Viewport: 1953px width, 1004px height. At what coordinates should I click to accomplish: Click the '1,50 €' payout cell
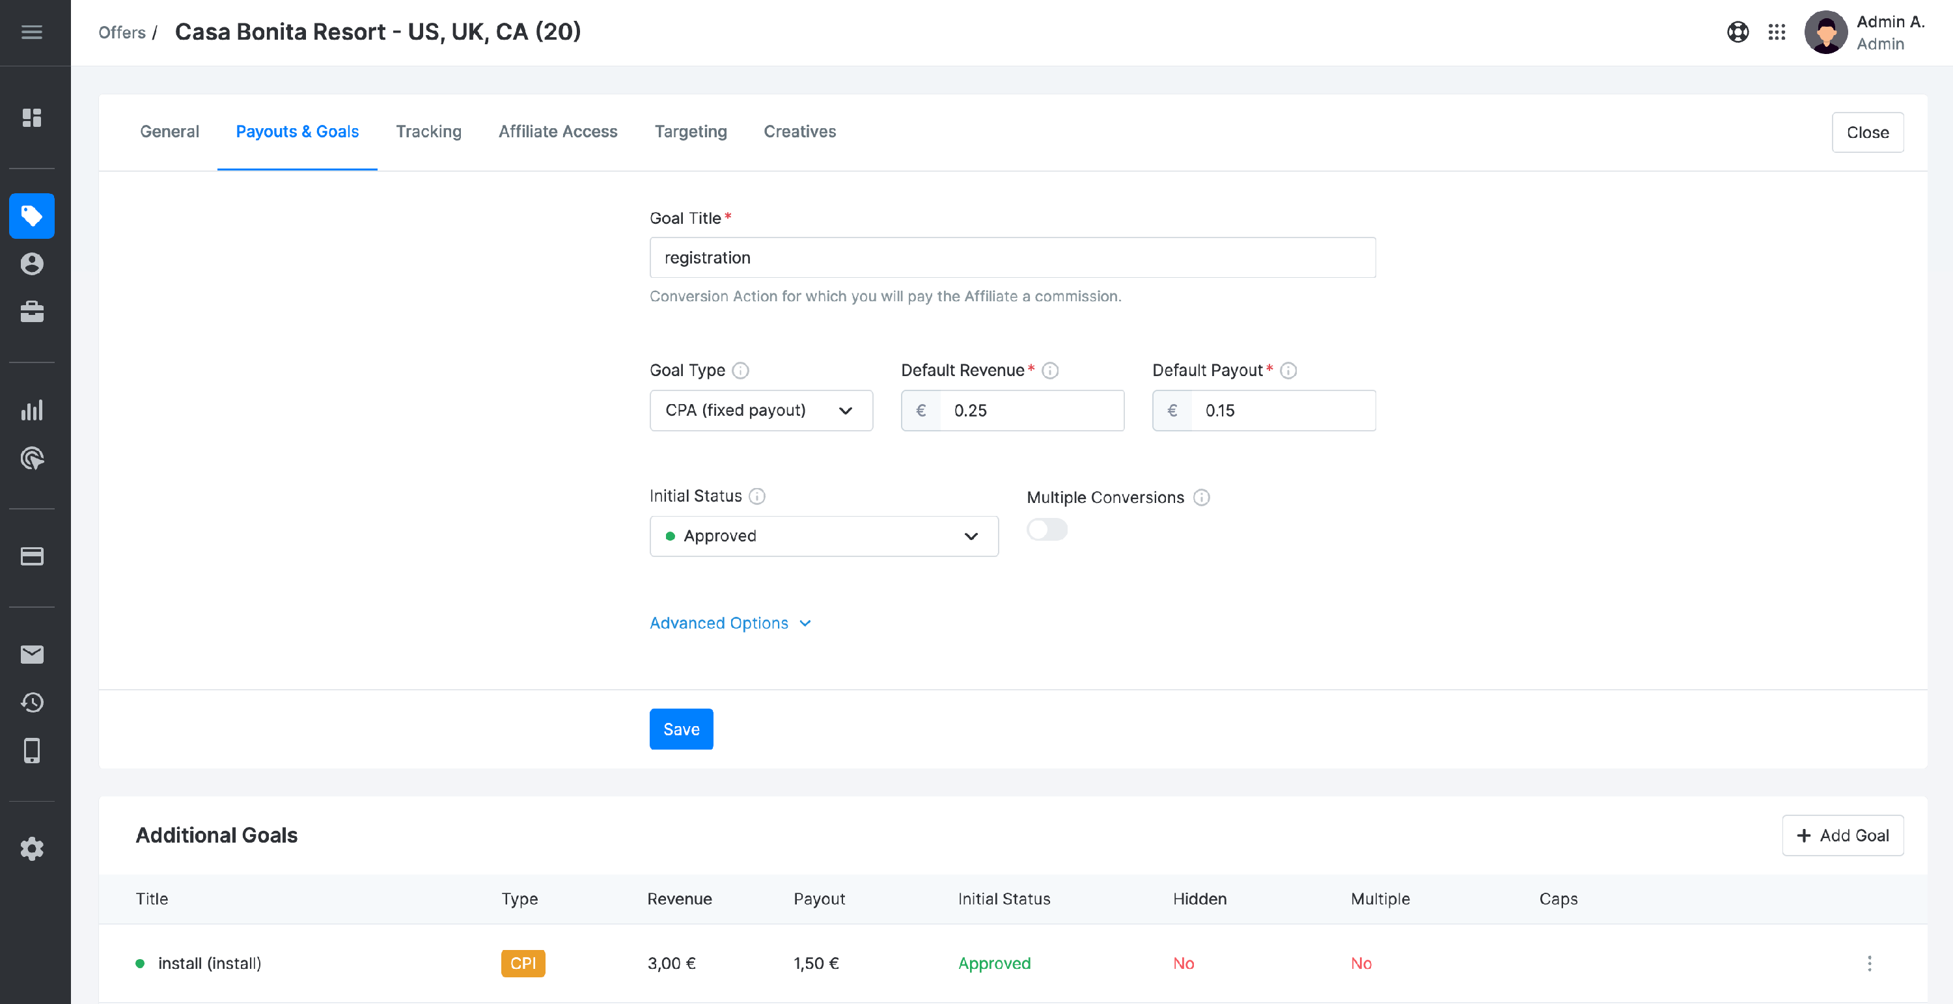[816, 963]
